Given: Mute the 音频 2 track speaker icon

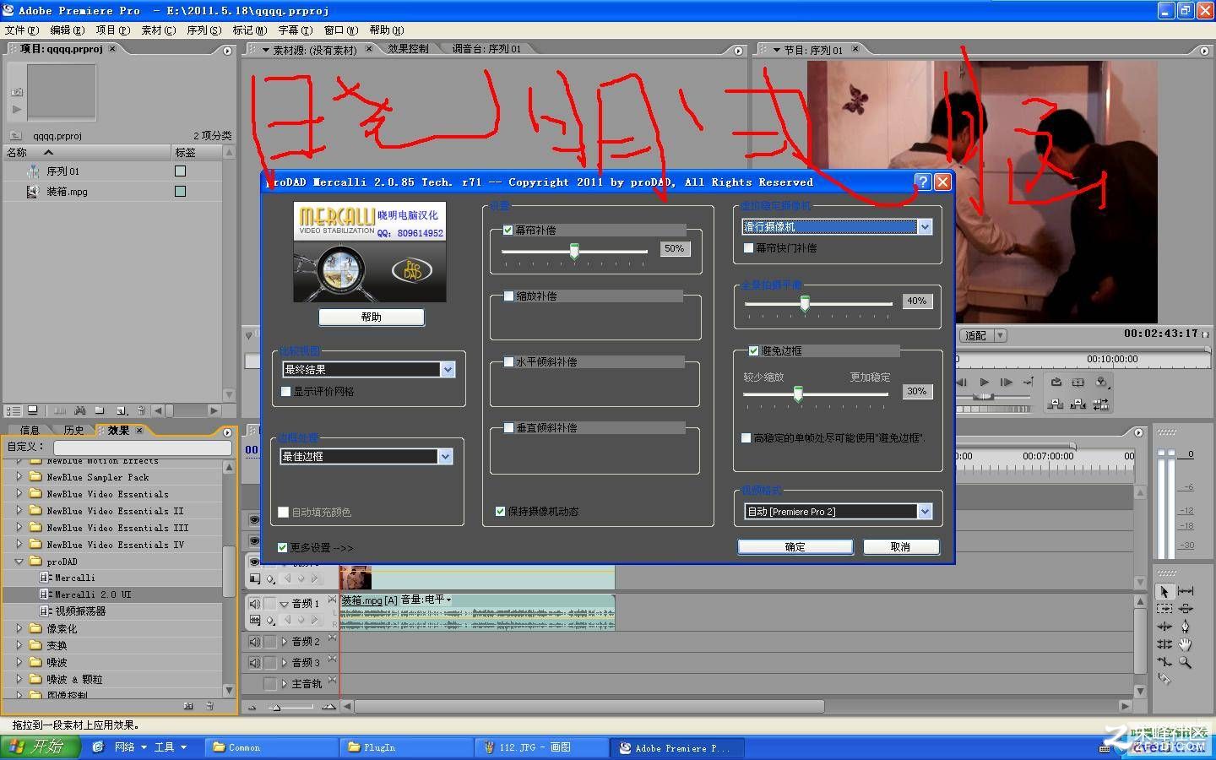Looking at the screenshot, I should [254, 642].
